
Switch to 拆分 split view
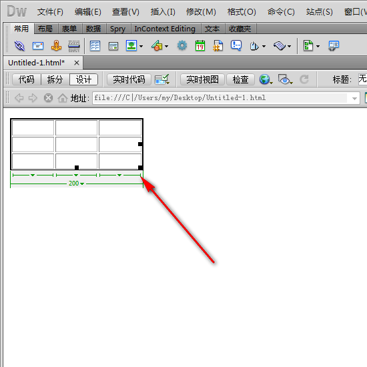click(x=55, y=79)
